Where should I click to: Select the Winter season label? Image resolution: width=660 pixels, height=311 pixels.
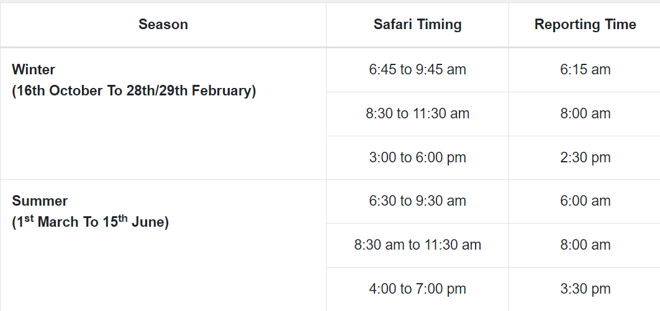(x=34, y=69)
